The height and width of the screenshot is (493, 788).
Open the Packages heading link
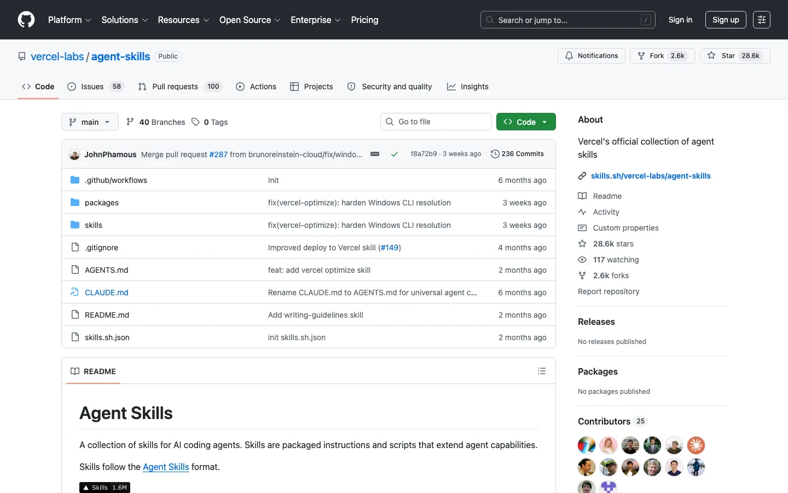[x=598, y=371]
